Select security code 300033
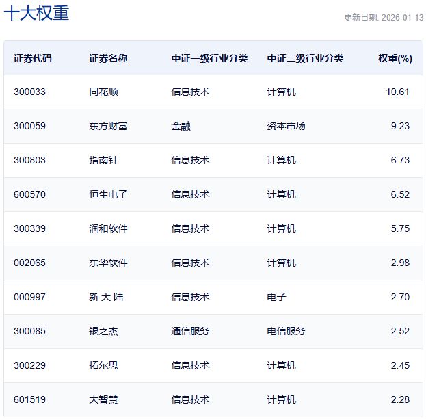 pos(29,92)
